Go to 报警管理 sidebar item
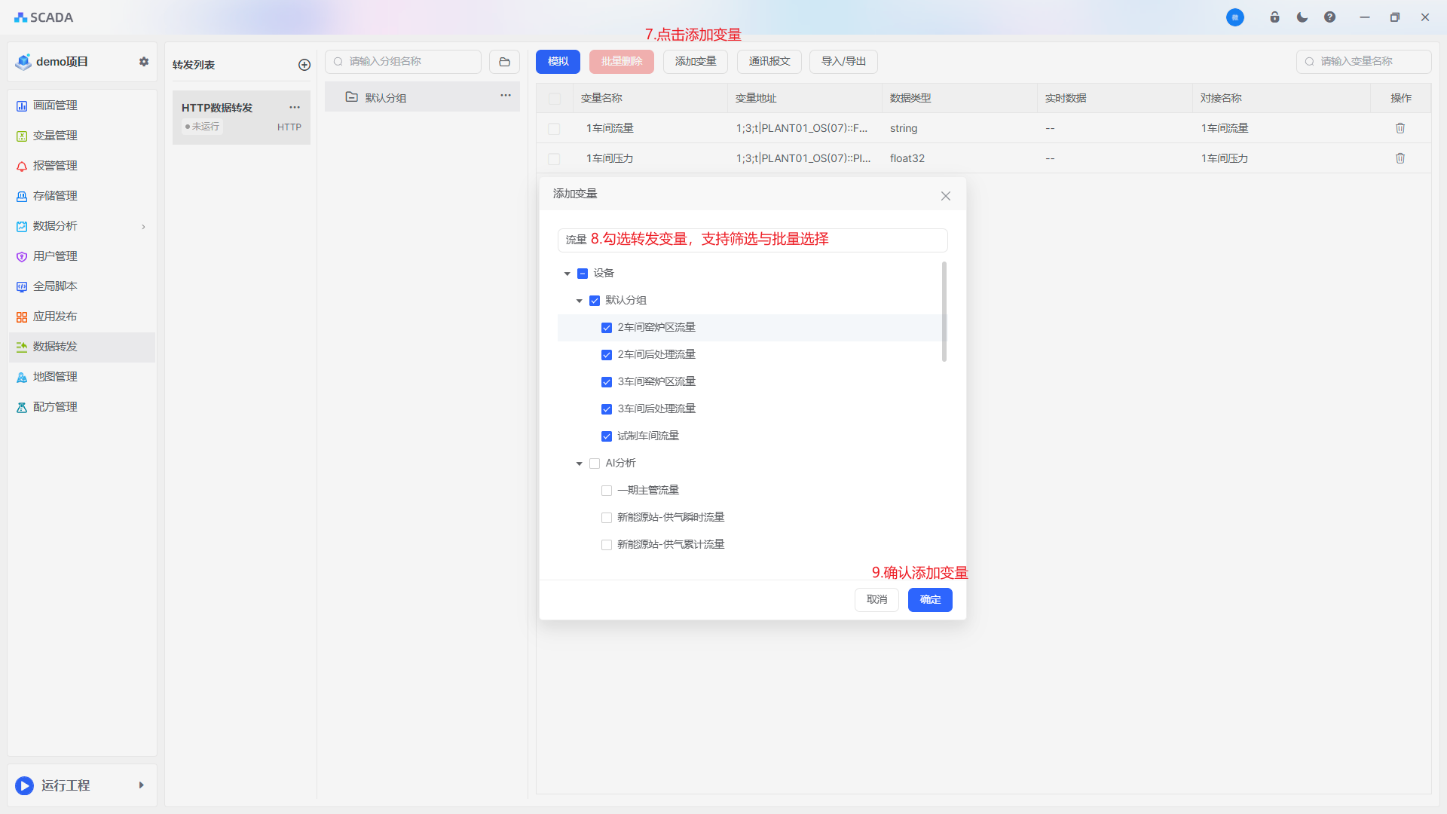This screenshot has width=1447, height=814. coord(55,166)
